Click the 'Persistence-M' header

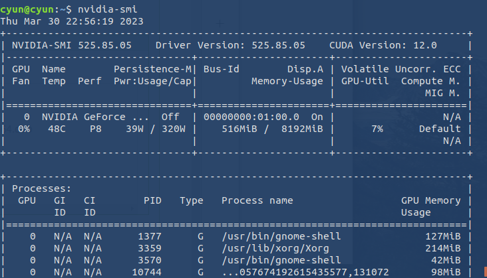(152, 69)
